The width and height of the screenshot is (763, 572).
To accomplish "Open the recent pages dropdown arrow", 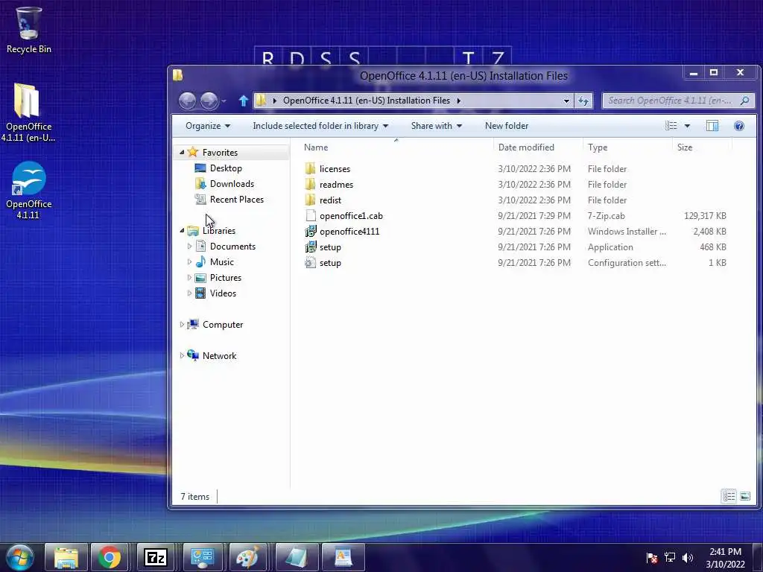I will click(224, 101).
